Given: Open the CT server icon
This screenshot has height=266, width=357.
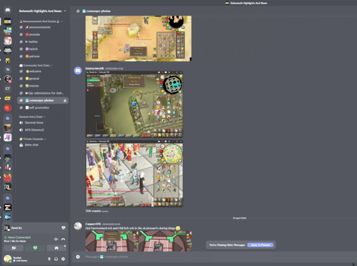Looking at the screenshot, I should (x=8, y=88).
